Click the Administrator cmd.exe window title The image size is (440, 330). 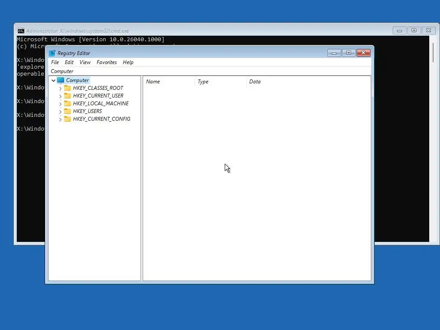77,31
